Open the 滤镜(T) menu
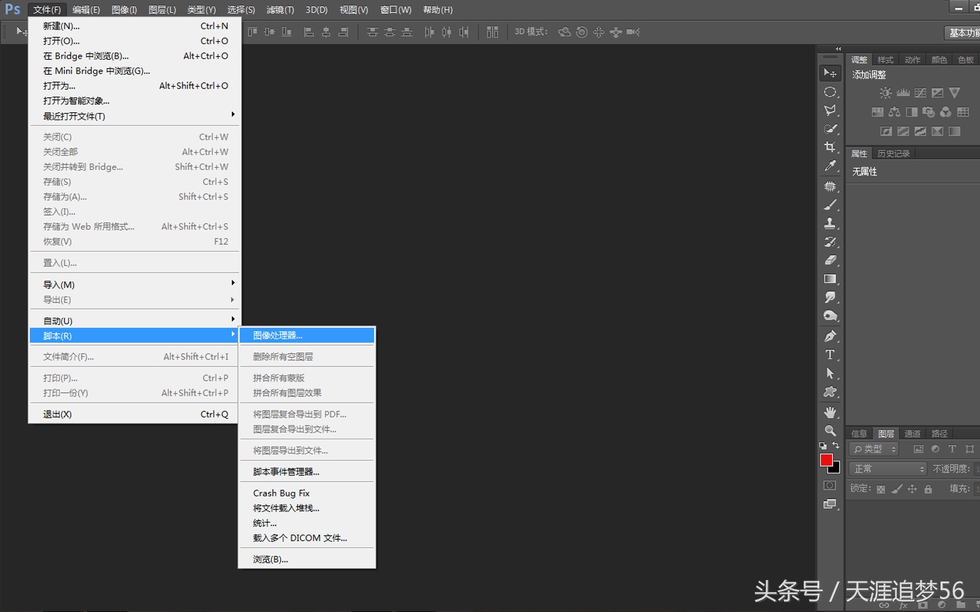This screenshot has width=980, height=612. [x=280, y=10]
